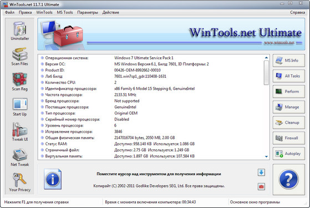Image resolution: width=310 pixels, height=208 pixels.
Task: Open the Tweak UI tool
Action: pyautogui.click(x=20, y=132)
